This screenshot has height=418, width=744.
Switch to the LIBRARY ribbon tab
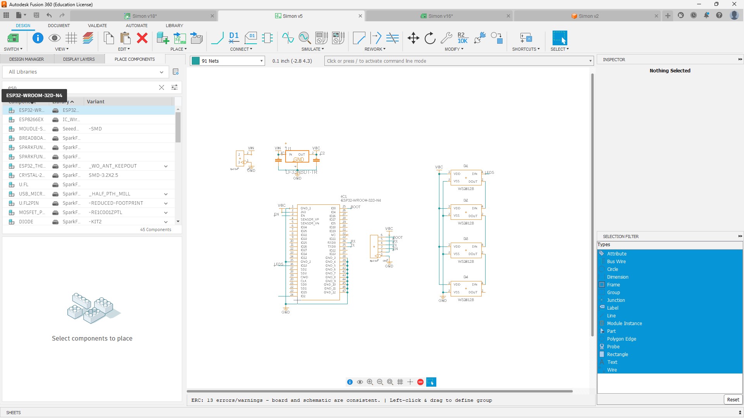[174, 26]
